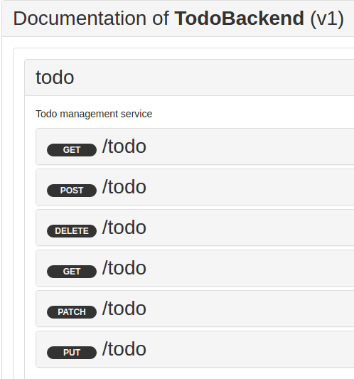The image size is (354, 379).
Task: Click the GET badge directly below DELETE
Action: (x=72, y=272)
